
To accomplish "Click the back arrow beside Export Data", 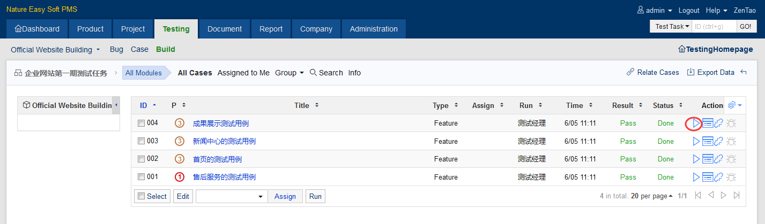I will [x=744, y=73].
